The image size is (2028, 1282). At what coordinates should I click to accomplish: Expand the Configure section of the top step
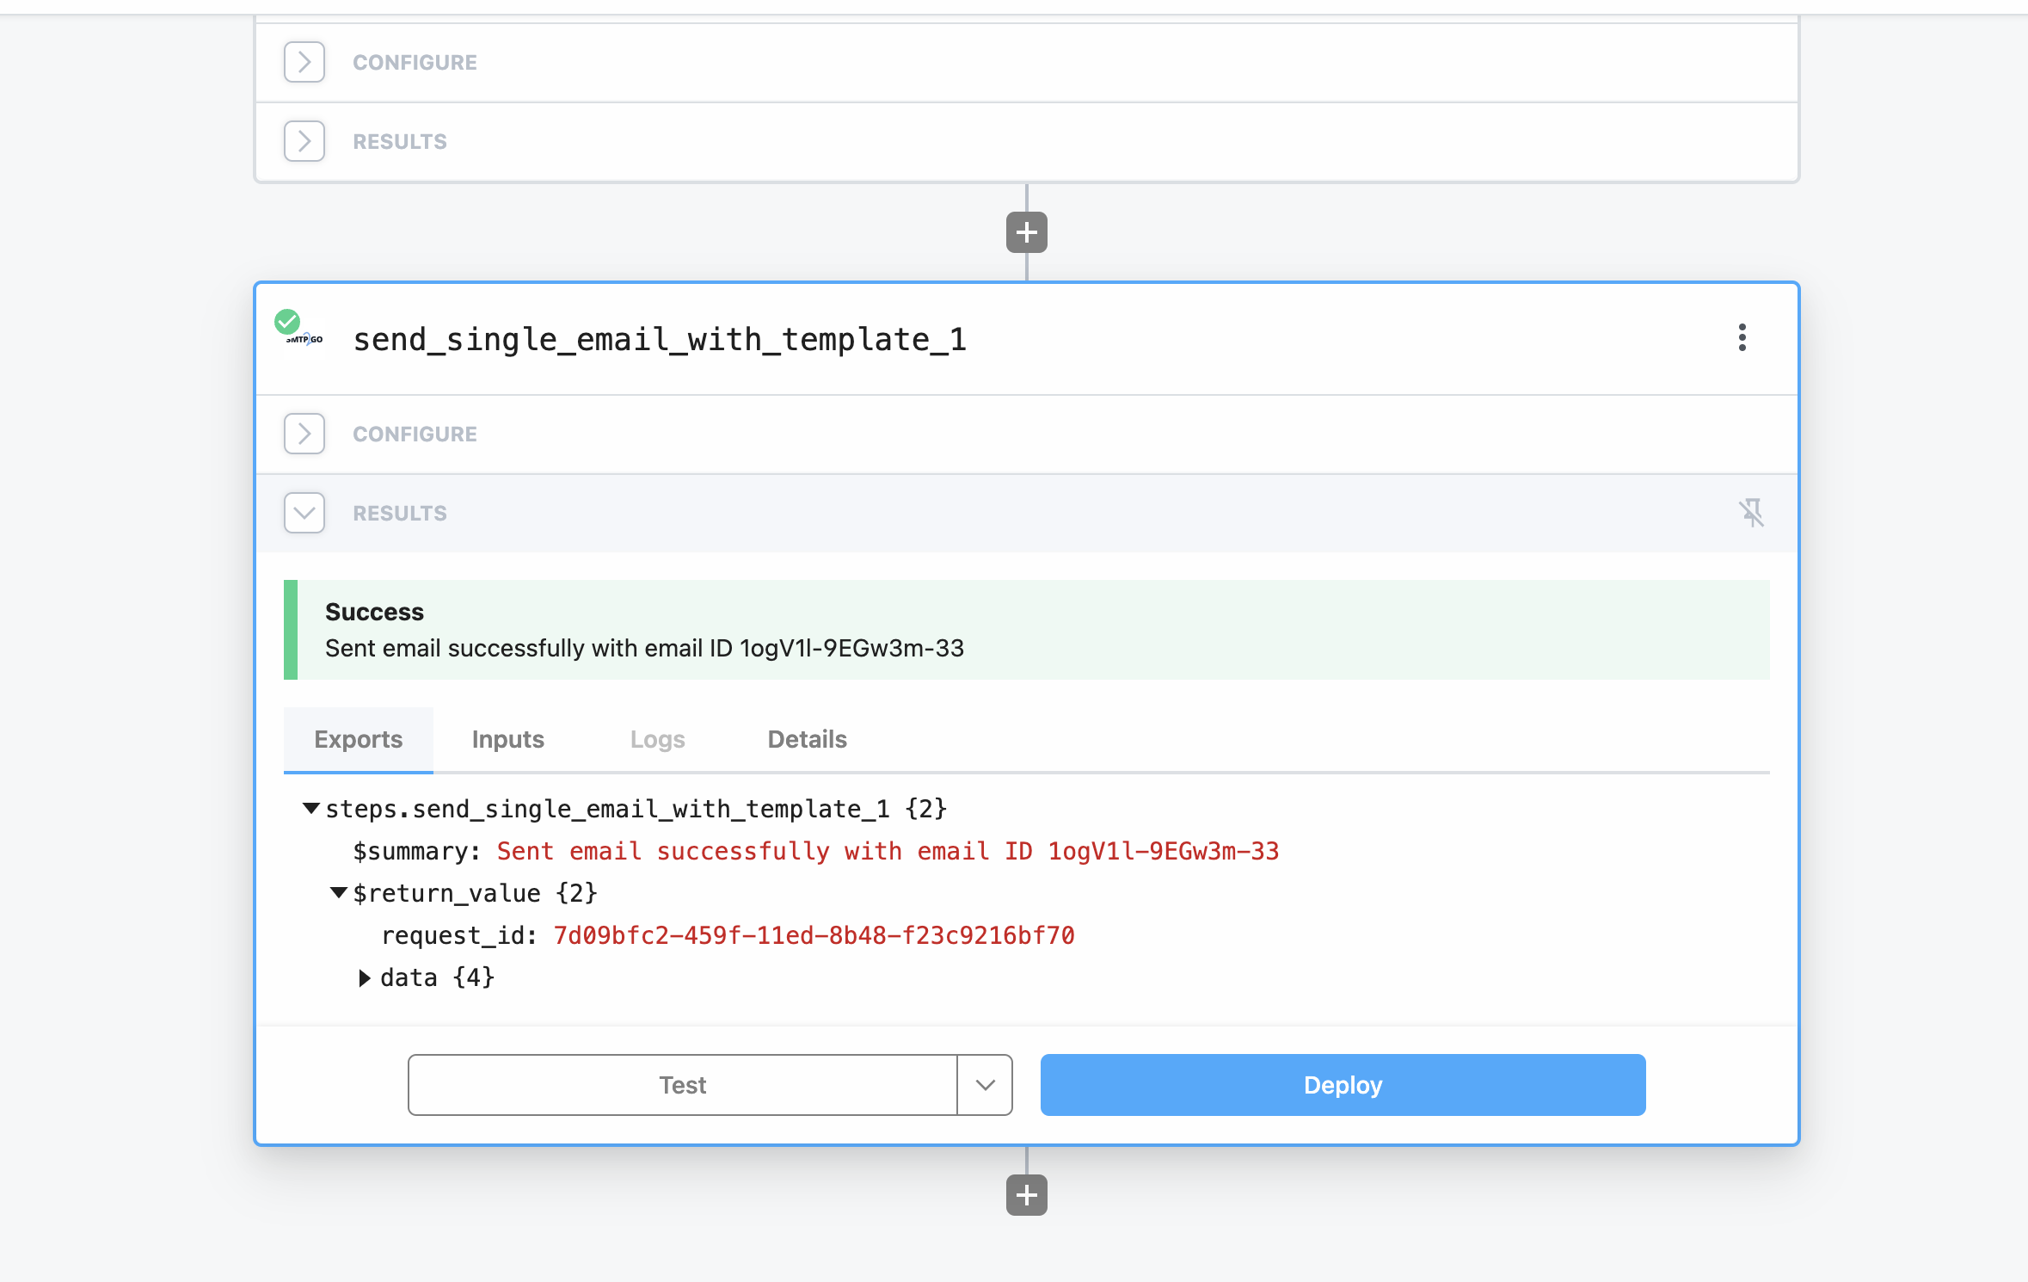click(304, 62)
